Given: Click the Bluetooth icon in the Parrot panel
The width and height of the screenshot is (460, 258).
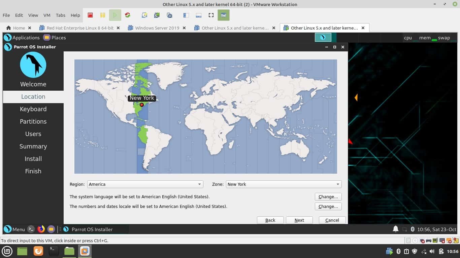Looking at the screenshot, I should 413,229.
